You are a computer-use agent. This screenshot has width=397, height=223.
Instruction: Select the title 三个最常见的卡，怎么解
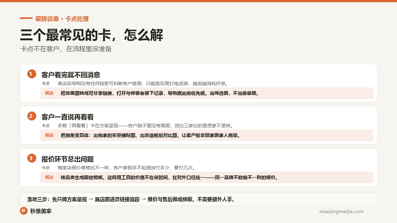pyautogui.click(x=91, y=35)
